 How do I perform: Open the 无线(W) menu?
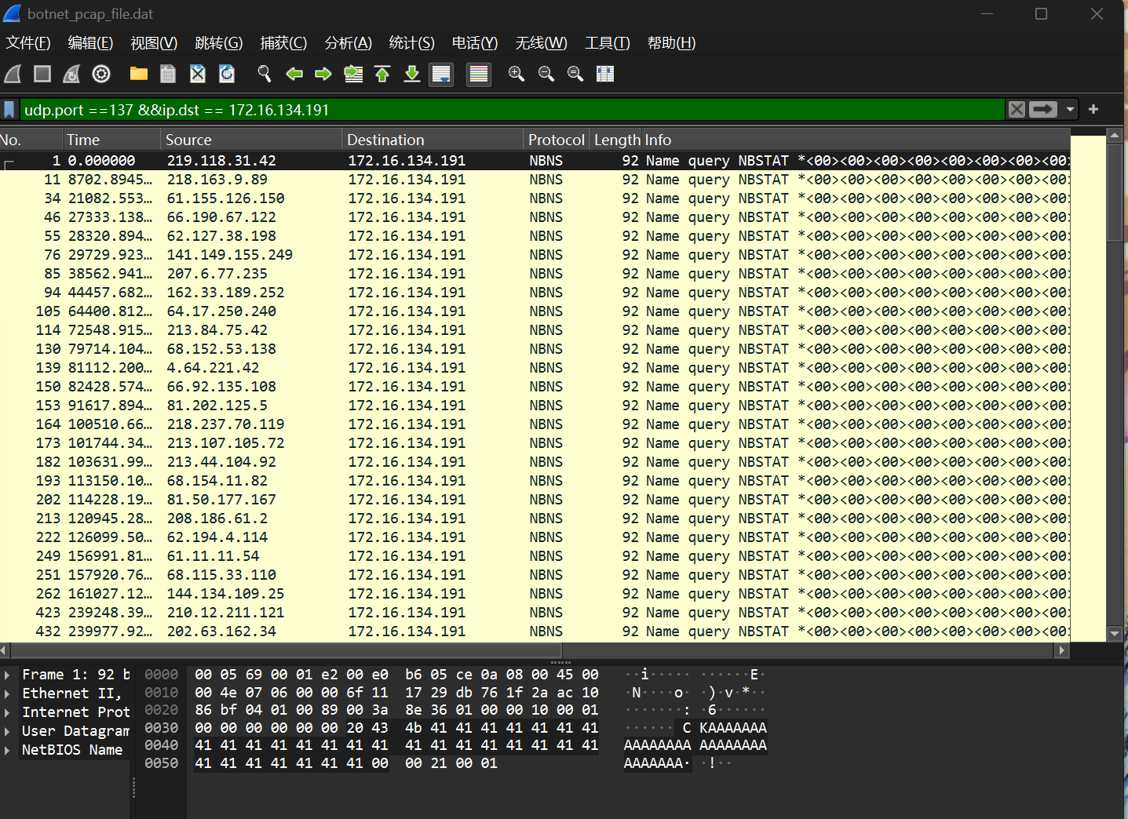click(x=541, y=43)
